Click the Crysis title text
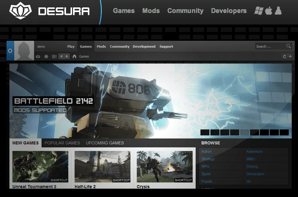298x197 pixels. (x=143, y=187)
